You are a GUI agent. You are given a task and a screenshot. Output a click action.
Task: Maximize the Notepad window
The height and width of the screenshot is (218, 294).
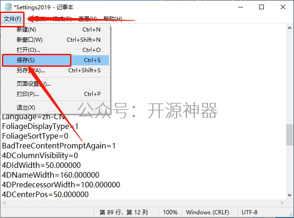pos(262,7)
